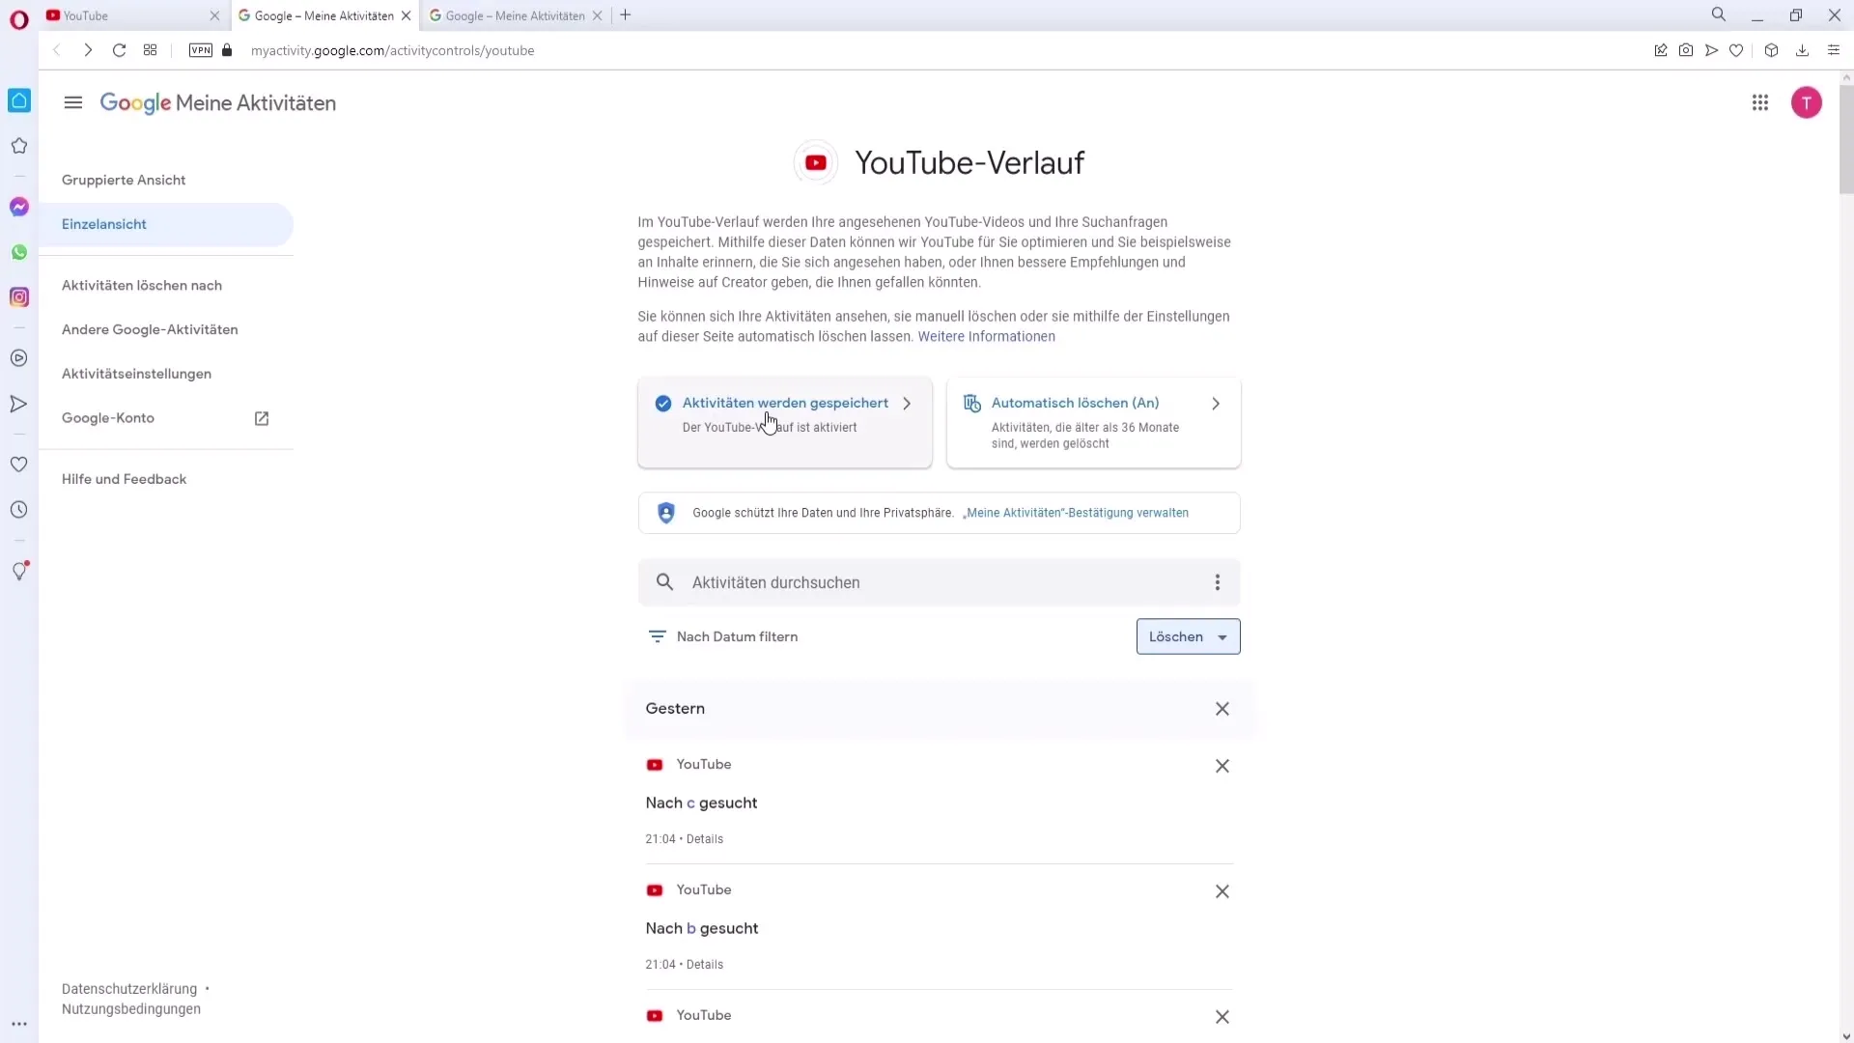
Task: Delete the 'Nach b gesucht' entry
Action: click(x=1222, y=891)
